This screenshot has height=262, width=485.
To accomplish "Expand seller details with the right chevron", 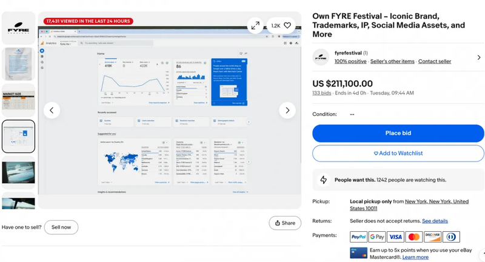I will [x=478, y=57].
